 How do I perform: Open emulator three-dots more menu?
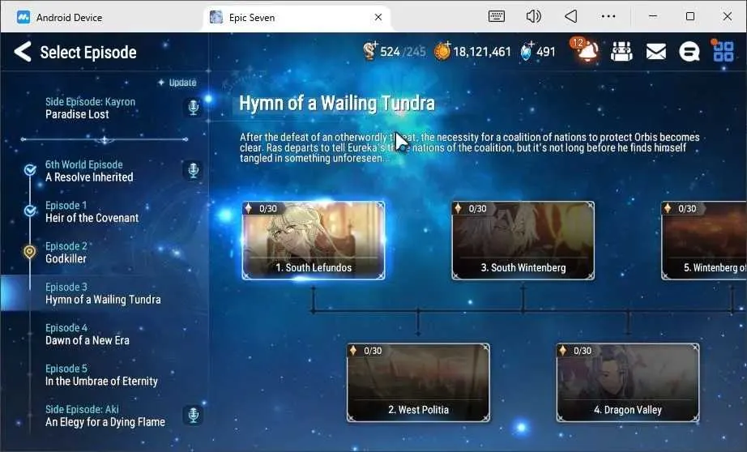tap(608, 17)
